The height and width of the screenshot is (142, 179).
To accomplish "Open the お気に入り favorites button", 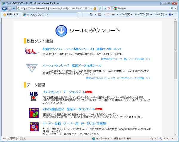I will [11, 15].
